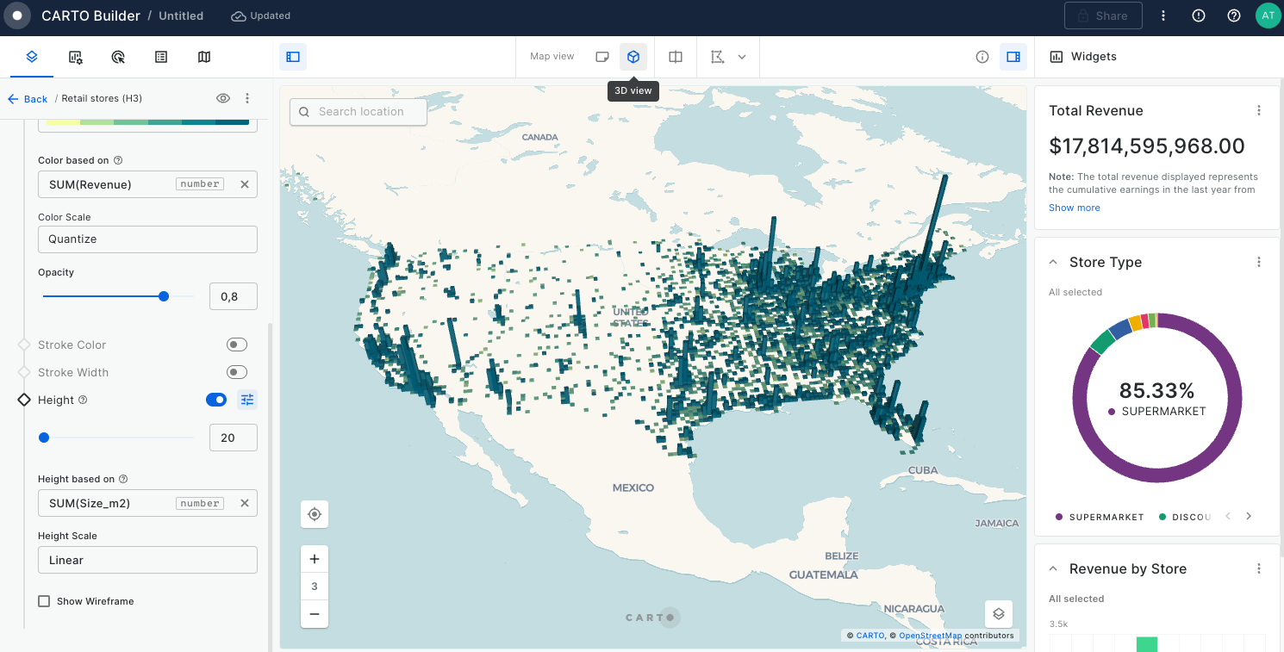Switch to 3D view cube icon
This screenshot has width=1284, height=652.
[633, 57]
